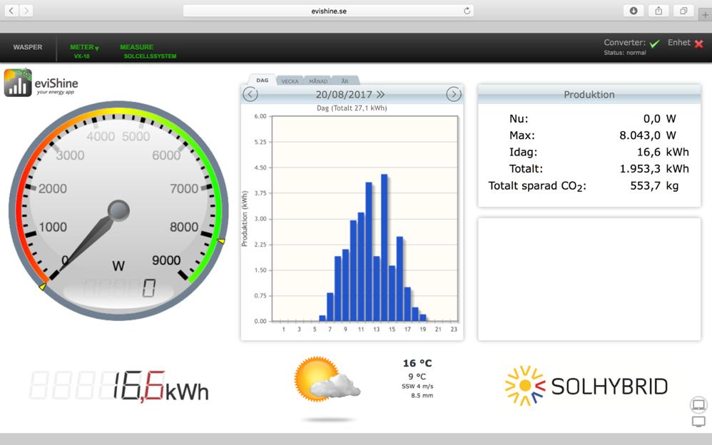Click the '9 °C' temperature reading
The width and height of the screenshot is (712, 445).
pos(417,377)
